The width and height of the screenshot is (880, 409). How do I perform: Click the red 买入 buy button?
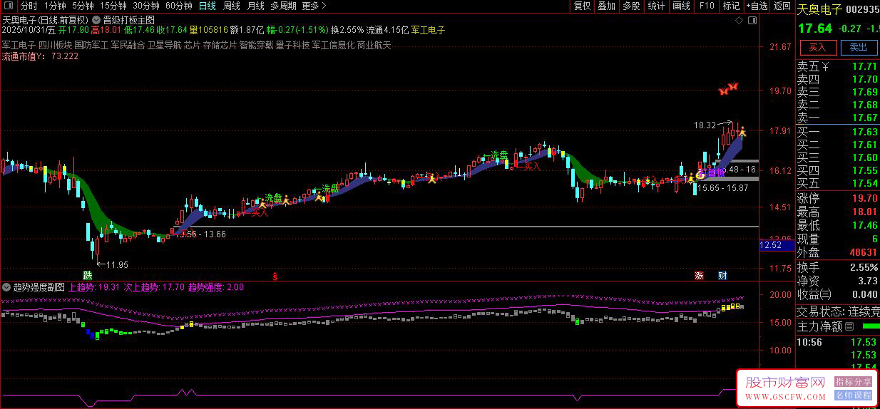[817, 48]
